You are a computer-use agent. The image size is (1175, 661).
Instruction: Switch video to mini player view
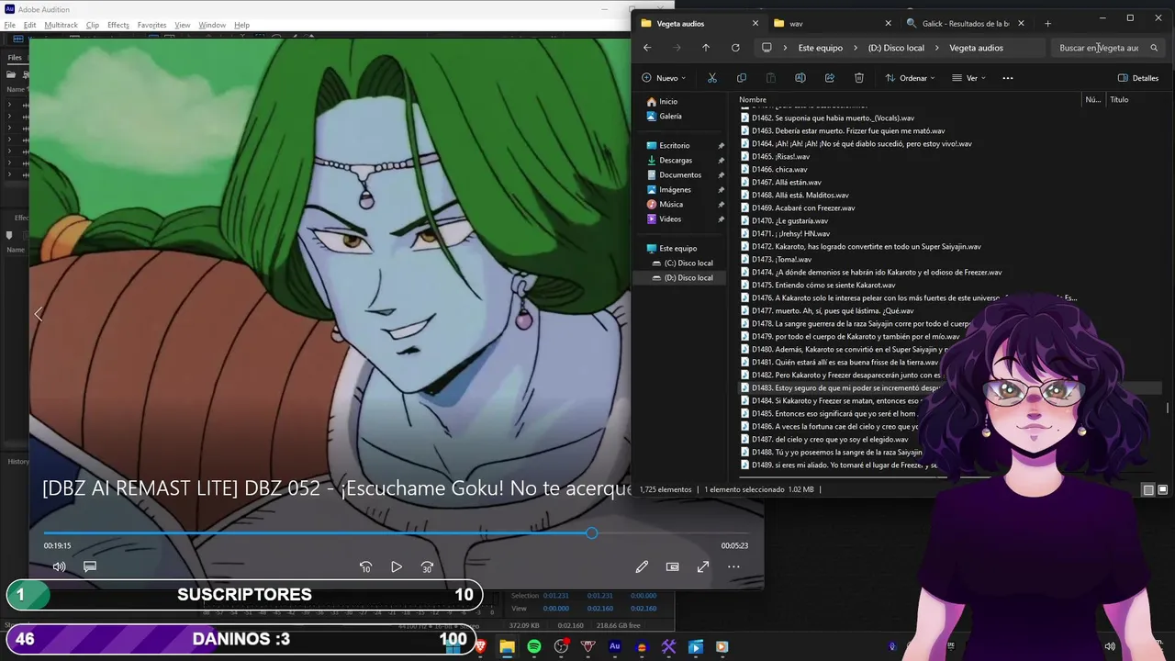pos(672,567)
